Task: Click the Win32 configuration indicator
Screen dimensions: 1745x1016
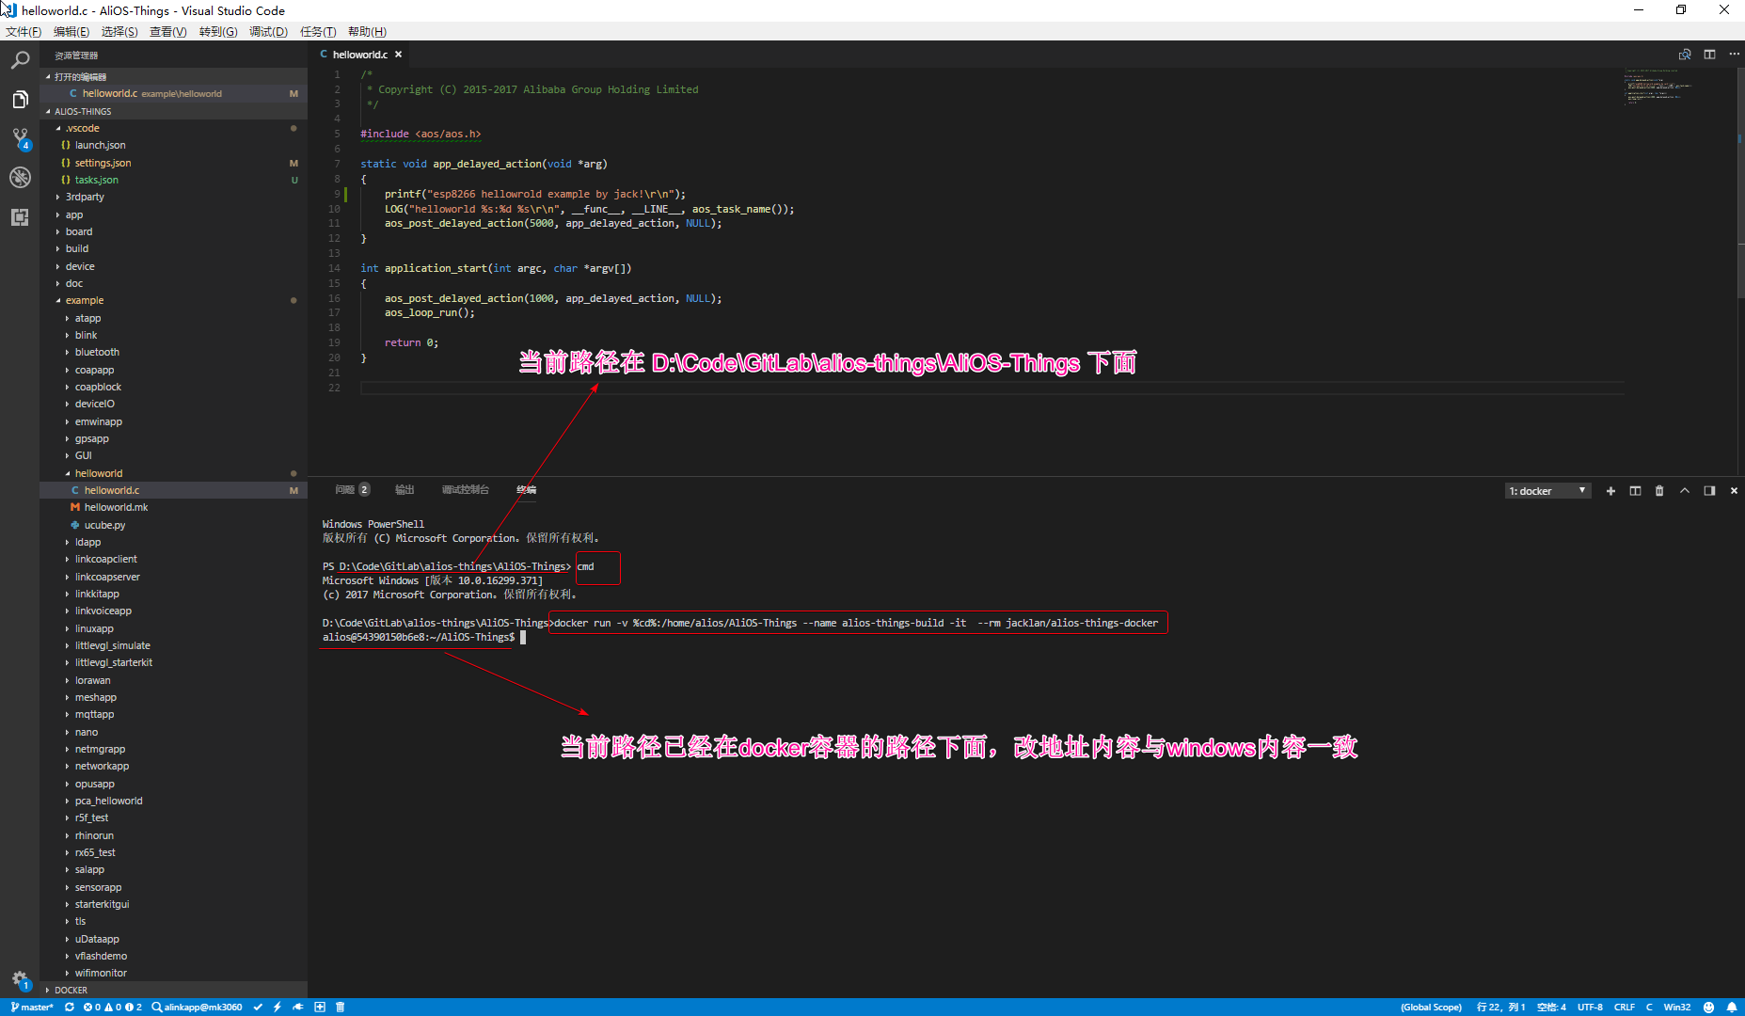Action: tap(1676, 1007)
